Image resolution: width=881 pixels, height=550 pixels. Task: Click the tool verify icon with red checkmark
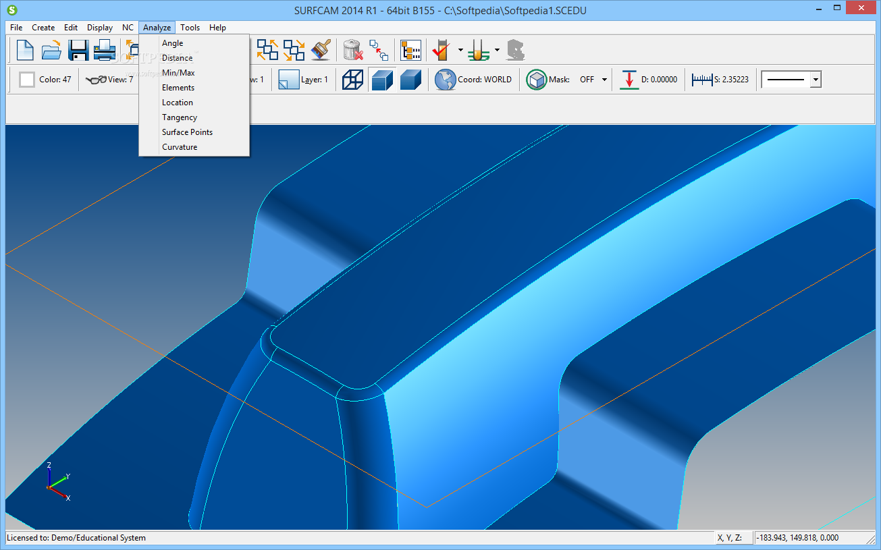pyautogui.click(x=442, y=50)
